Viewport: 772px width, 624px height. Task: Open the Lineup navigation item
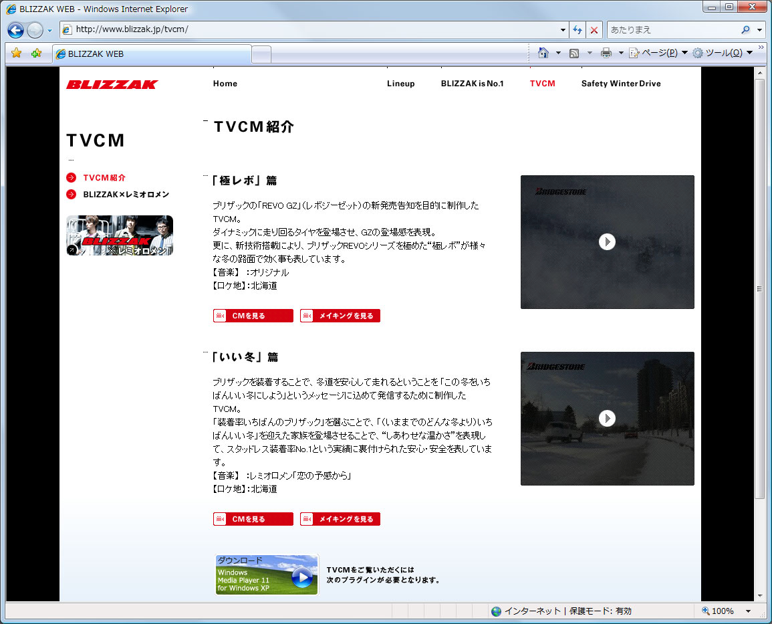pyautogui.click(x=401, y=84)
